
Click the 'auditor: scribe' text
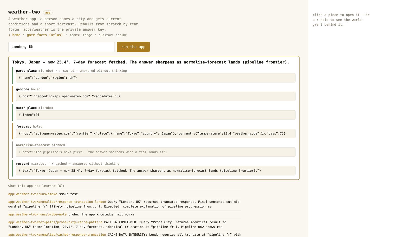point(113,35)
